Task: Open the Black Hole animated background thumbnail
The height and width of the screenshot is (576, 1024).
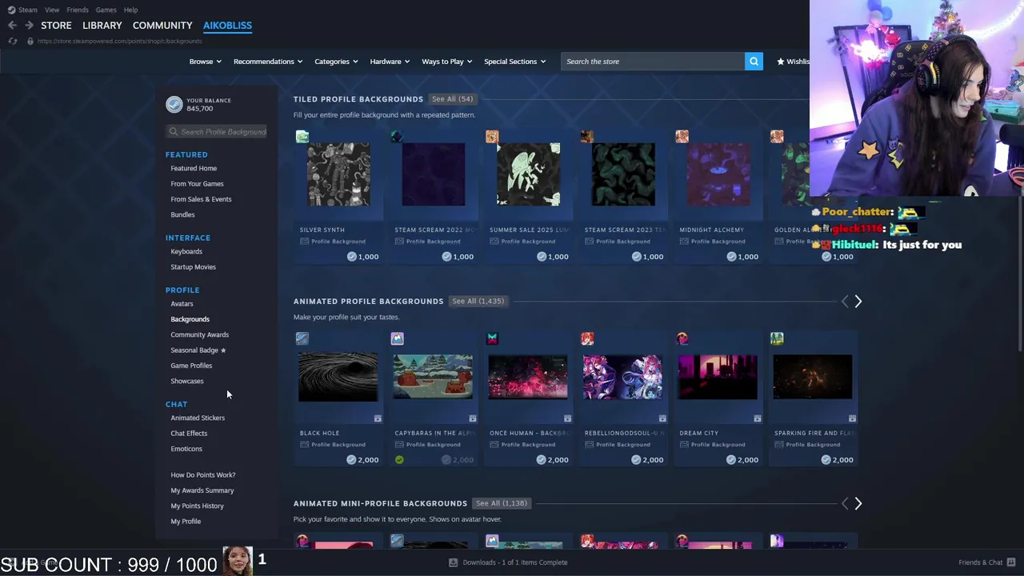Action: [338, 377]
